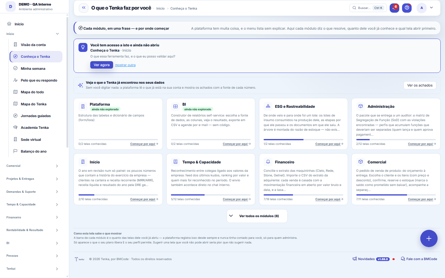Expand the user menu chevron in the header
The height and width of the screenshot is (278, 445).
click(431, 8)
